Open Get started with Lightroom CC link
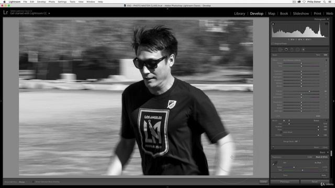This screenshot has height=188, width=335. (x=29, y=14)
